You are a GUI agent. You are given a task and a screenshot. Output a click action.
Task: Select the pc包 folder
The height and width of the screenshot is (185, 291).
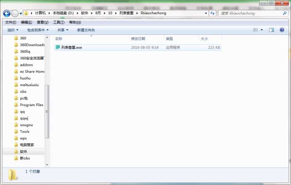coord(24,98)
